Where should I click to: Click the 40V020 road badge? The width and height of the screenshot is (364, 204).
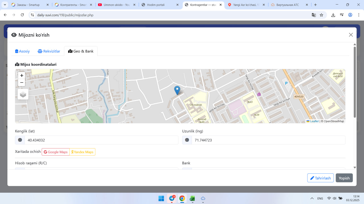pyautogui.click(x=299, y=97)
